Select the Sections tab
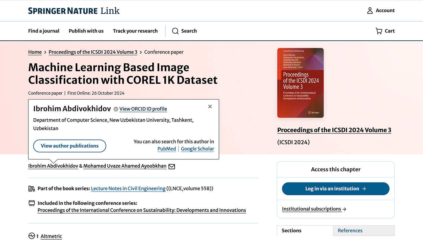This screenshot has height=240, width=423. (292, 231)
